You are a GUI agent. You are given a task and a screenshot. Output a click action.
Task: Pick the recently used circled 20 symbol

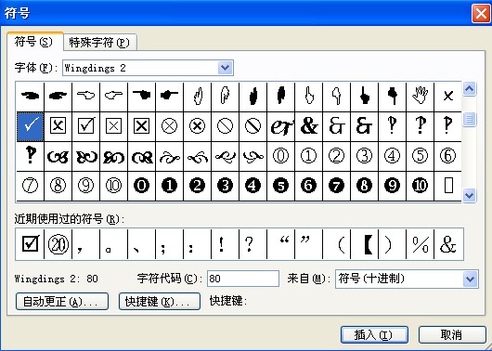point(58,244)
